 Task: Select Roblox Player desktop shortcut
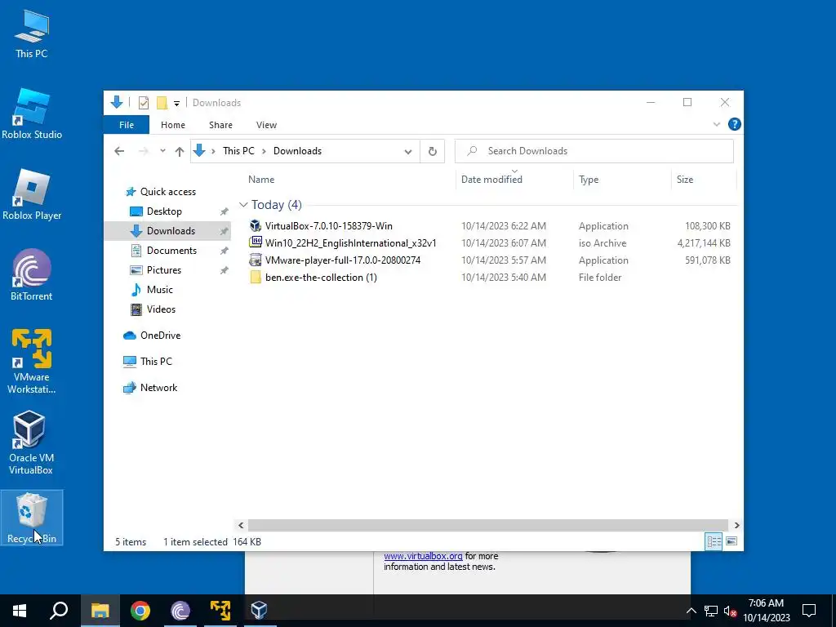click(32, 194)
